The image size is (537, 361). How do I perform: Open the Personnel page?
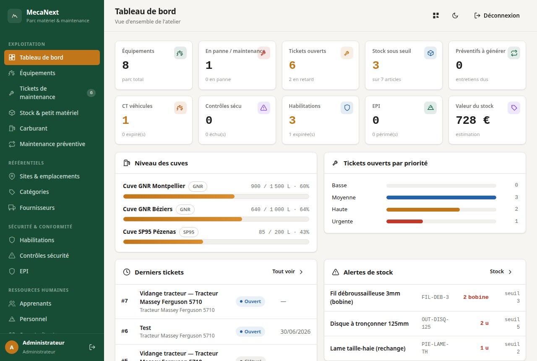click(52, 319)
